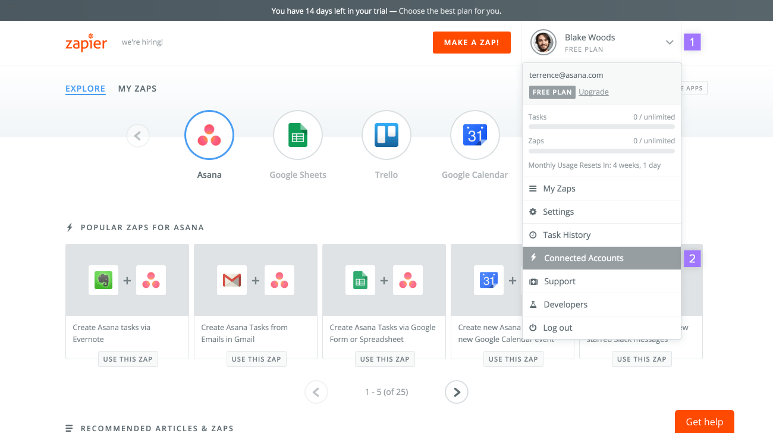Select the Google Calendar app icon
Screen dimensions: 773x433
pos(475,135)
